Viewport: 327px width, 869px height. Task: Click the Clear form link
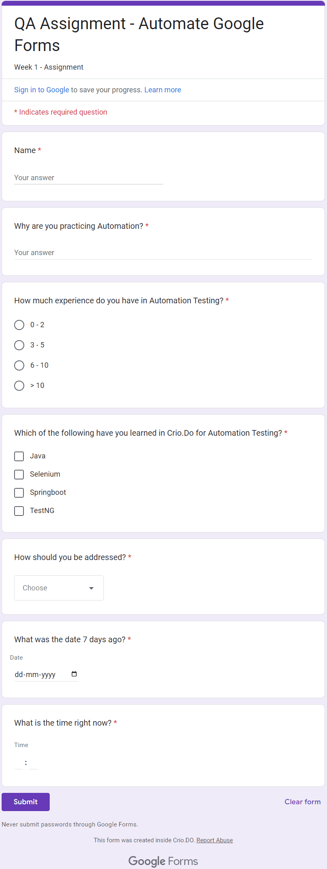[302, 802]
